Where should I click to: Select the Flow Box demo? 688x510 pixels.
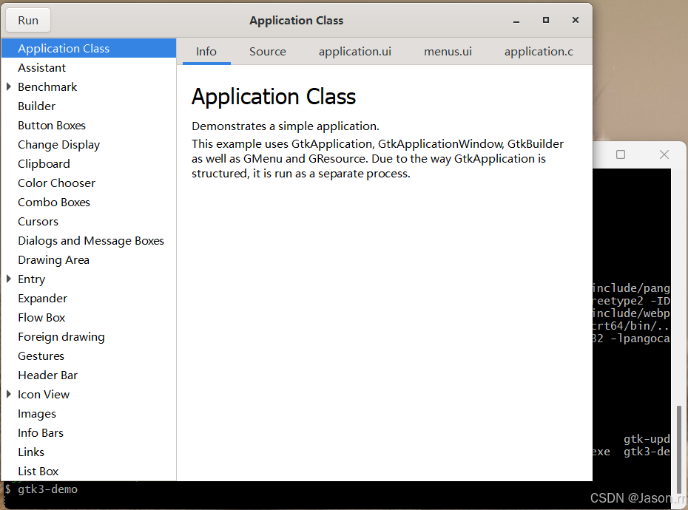(x=89, y=318)
